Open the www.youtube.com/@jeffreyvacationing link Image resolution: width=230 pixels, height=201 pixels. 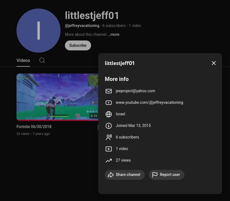pos(149,102)
